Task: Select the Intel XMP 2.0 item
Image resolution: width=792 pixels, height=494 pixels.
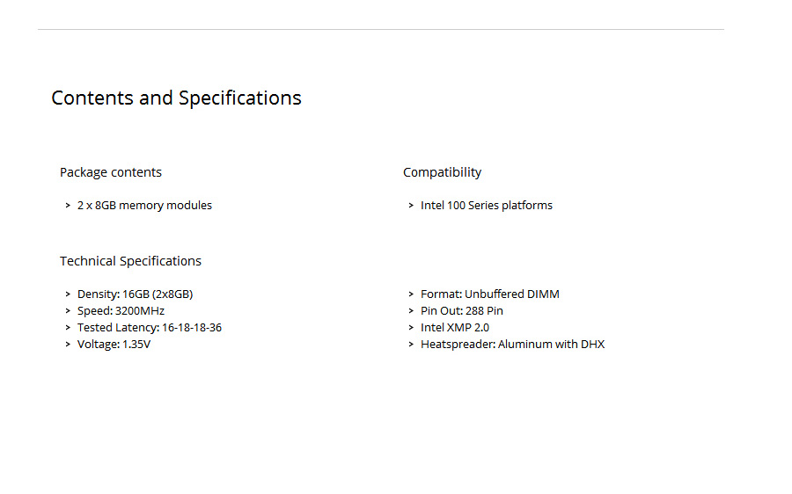Action: pos(455,328)
